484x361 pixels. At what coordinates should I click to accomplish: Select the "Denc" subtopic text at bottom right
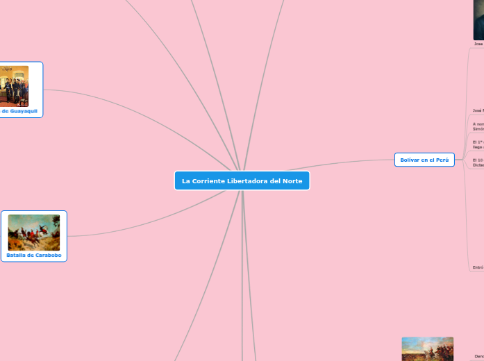(479, 356)
